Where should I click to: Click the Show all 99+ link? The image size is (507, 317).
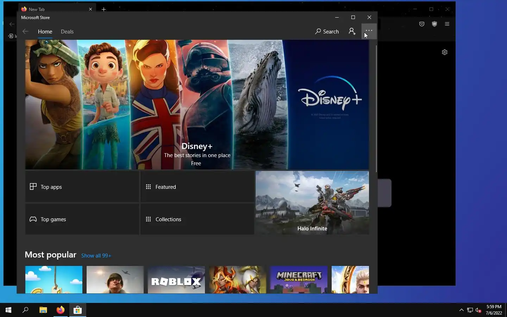click(x=96, y=256)
